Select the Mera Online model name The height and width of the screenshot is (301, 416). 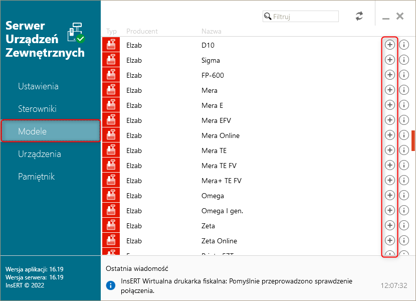click(221, 135)
